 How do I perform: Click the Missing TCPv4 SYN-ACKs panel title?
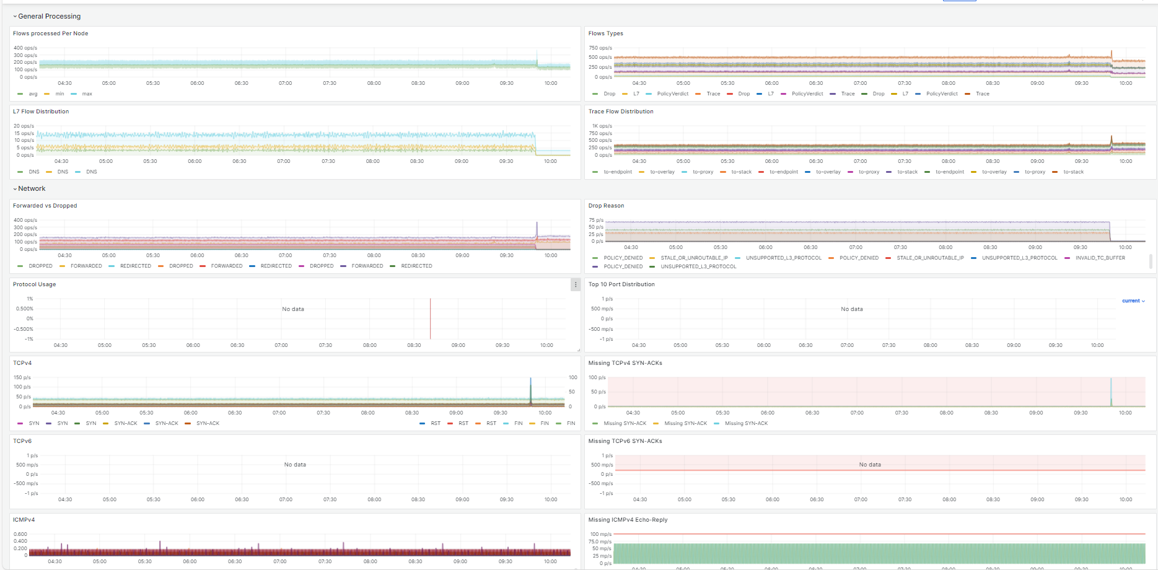[625, 363]
